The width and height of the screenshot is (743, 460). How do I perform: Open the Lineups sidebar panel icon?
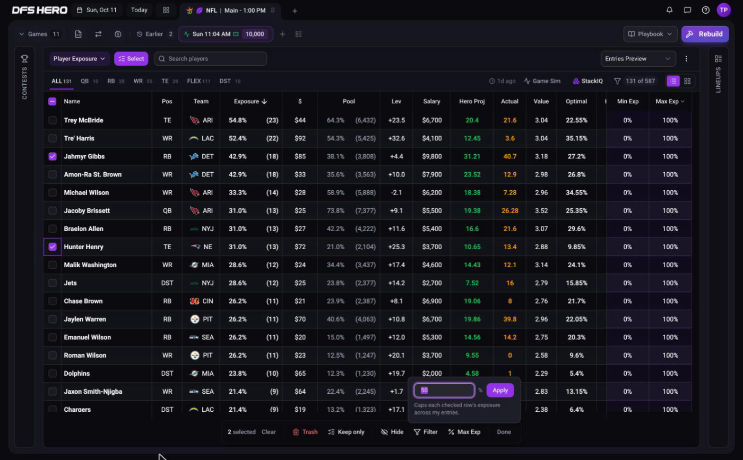[718, 59]
